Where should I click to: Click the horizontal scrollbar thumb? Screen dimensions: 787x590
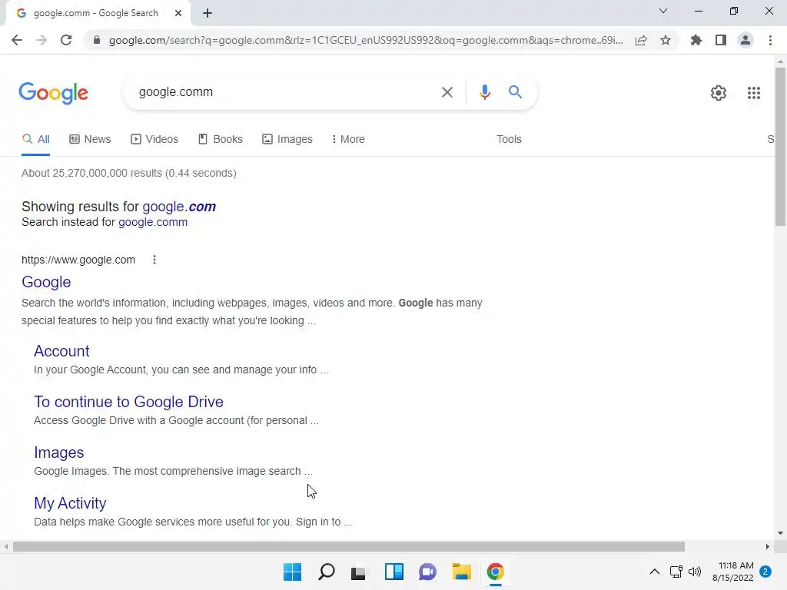349,546
